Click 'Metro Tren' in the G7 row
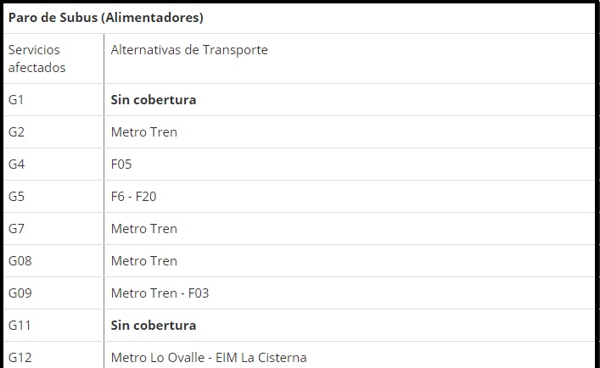 click(x=144, y=229)
